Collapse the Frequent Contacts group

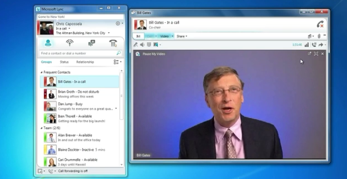coord(41,72)
